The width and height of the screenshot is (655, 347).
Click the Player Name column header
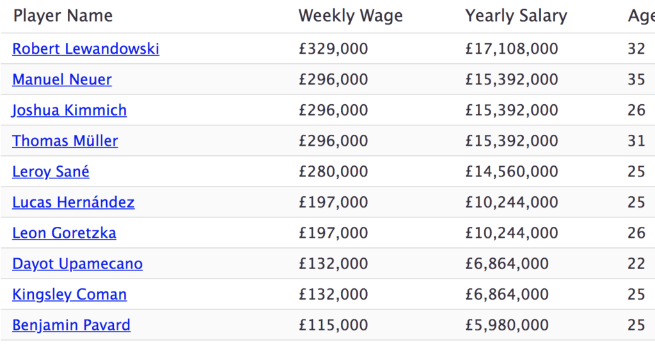click(63, 16)
